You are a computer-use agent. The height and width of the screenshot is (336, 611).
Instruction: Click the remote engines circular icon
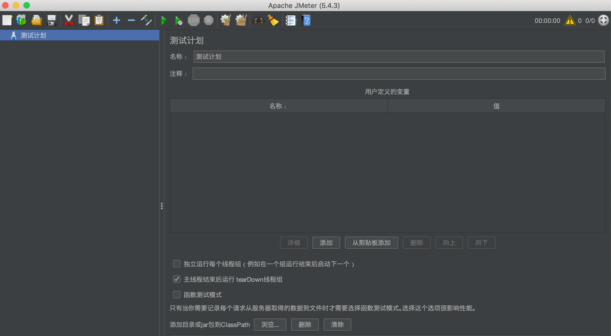coord(603,20)
